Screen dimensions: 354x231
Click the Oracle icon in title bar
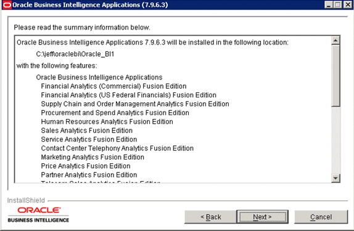pos(7,5)
